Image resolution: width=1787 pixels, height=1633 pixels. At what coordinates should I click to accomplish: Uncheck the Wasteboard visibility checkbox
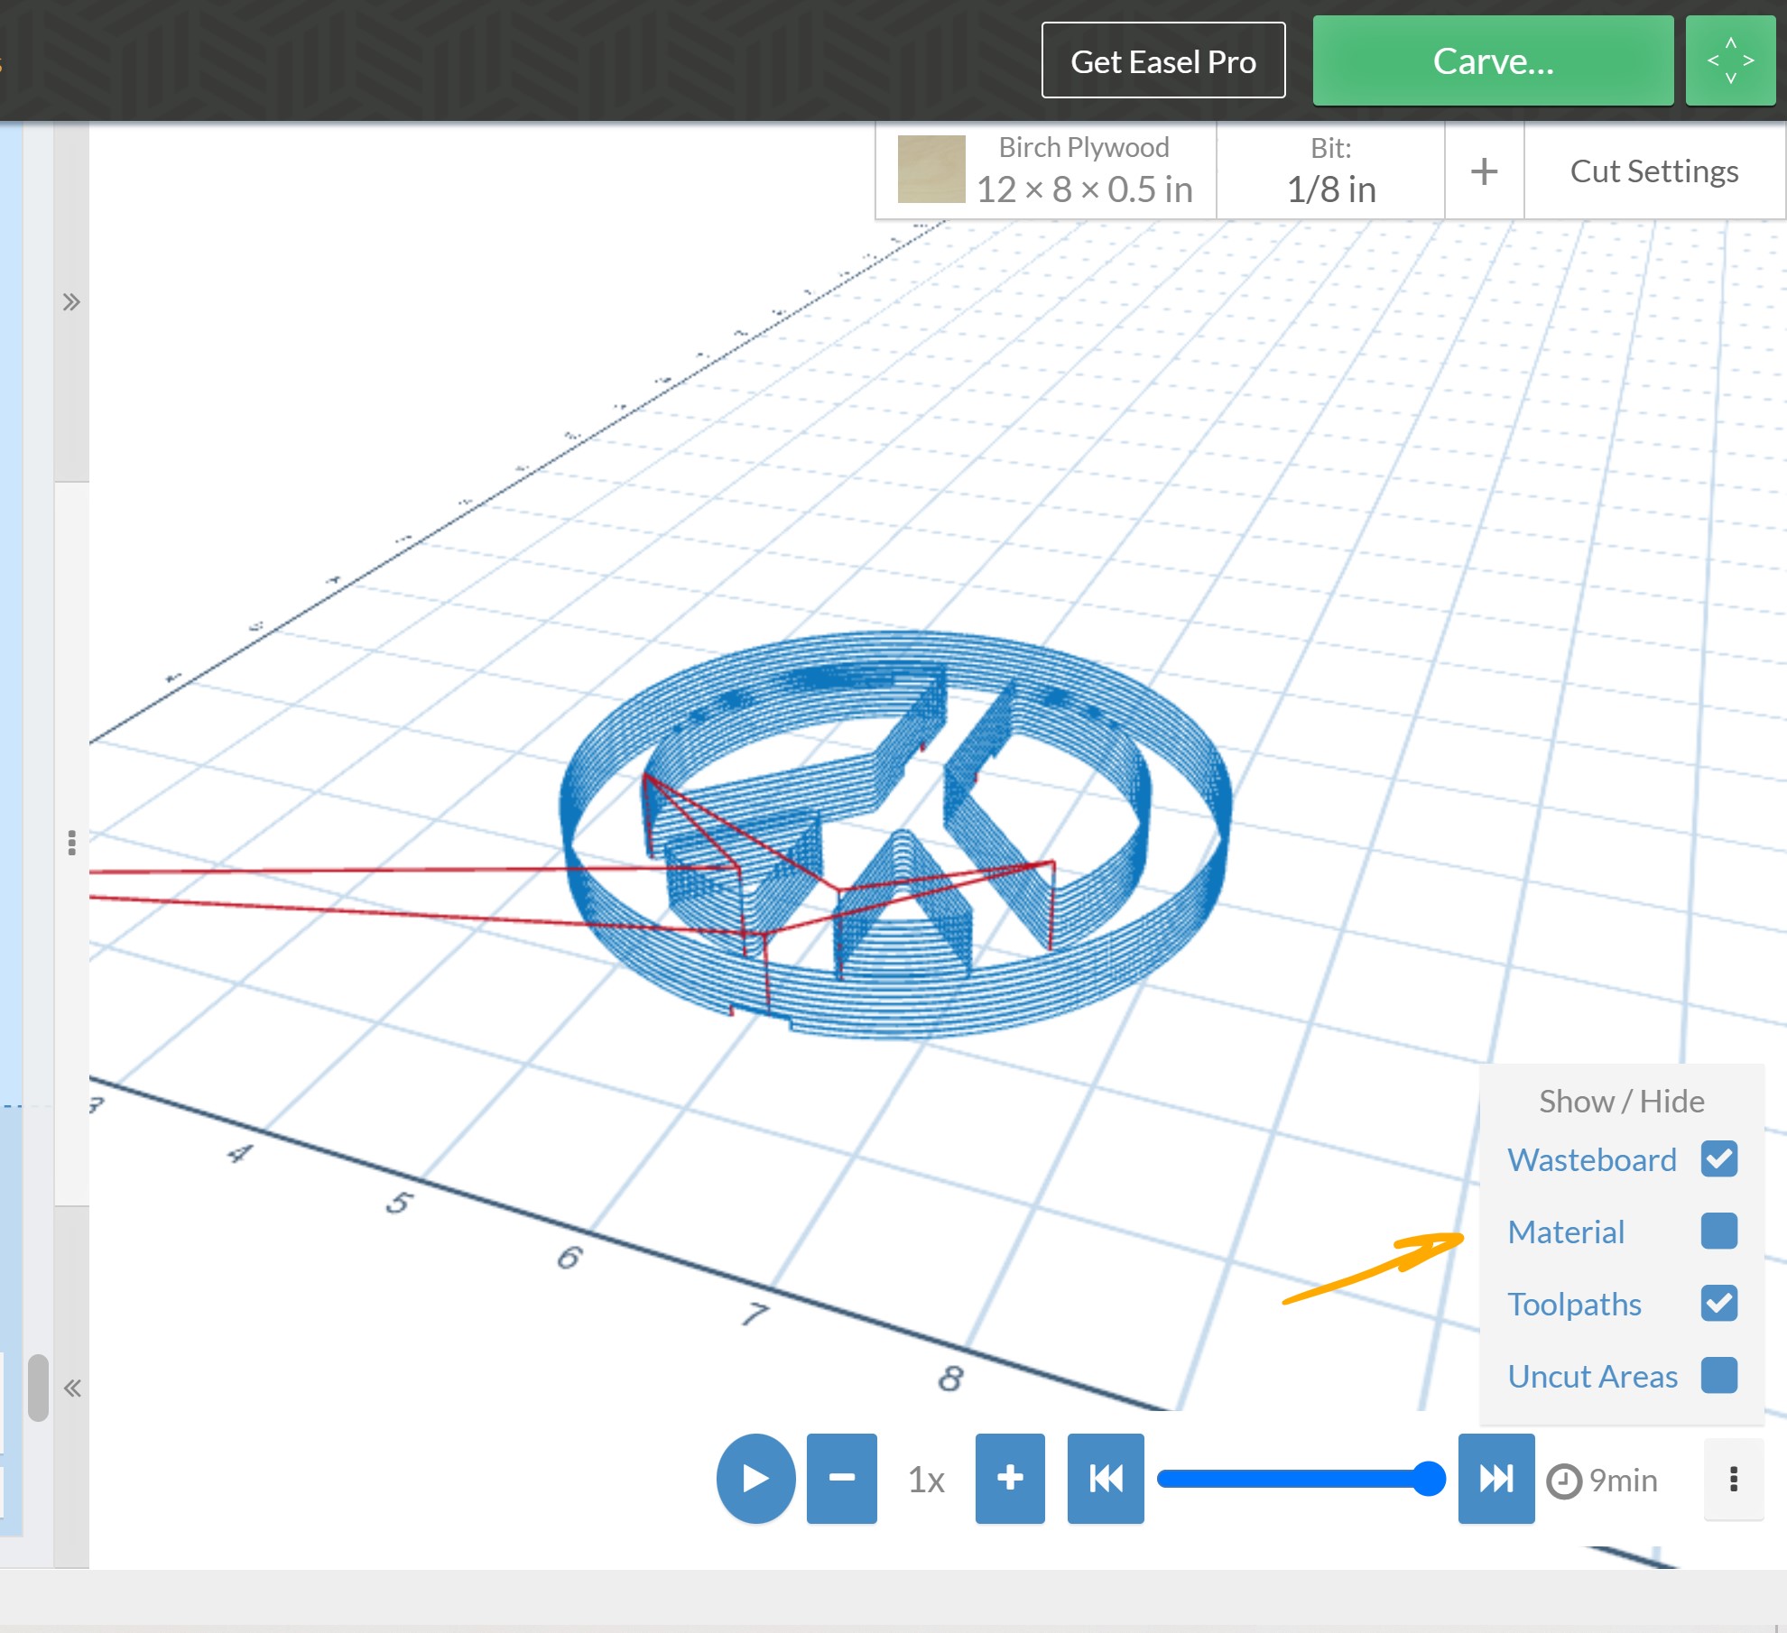point(1718,1158)
